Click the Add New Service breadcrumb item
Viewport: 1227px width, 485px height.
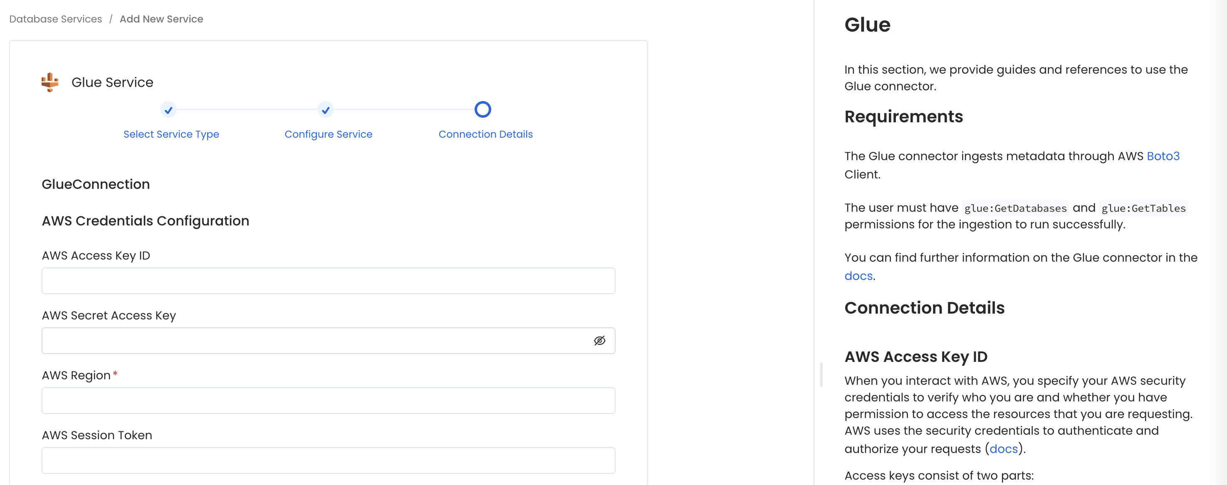pyautogui.click(x=161, y=19)
